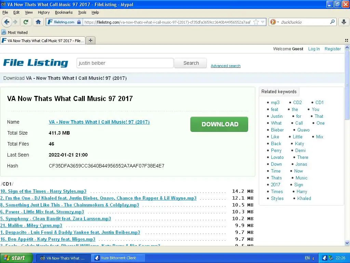Click the vertical scrollbar thumb
The width and height of the screenshot is (350, 263).
[347, 85]
